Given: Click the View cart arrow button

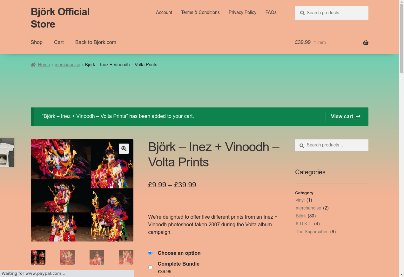Looking at the screenshot, I should [346, 116].
